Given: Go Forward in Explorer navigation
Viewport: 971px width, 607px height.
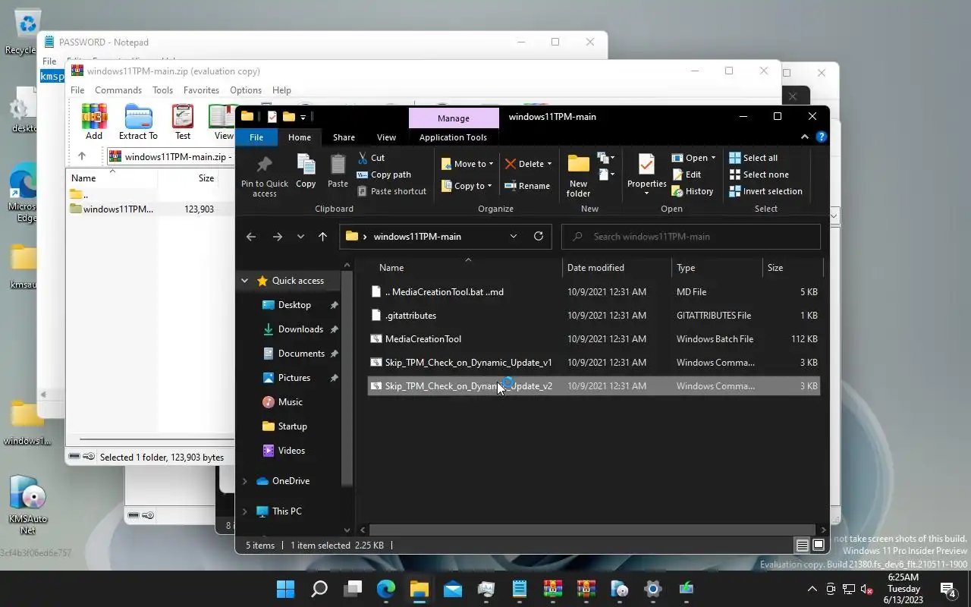Looking at the screenshot, I should click(x=277, y=237).
